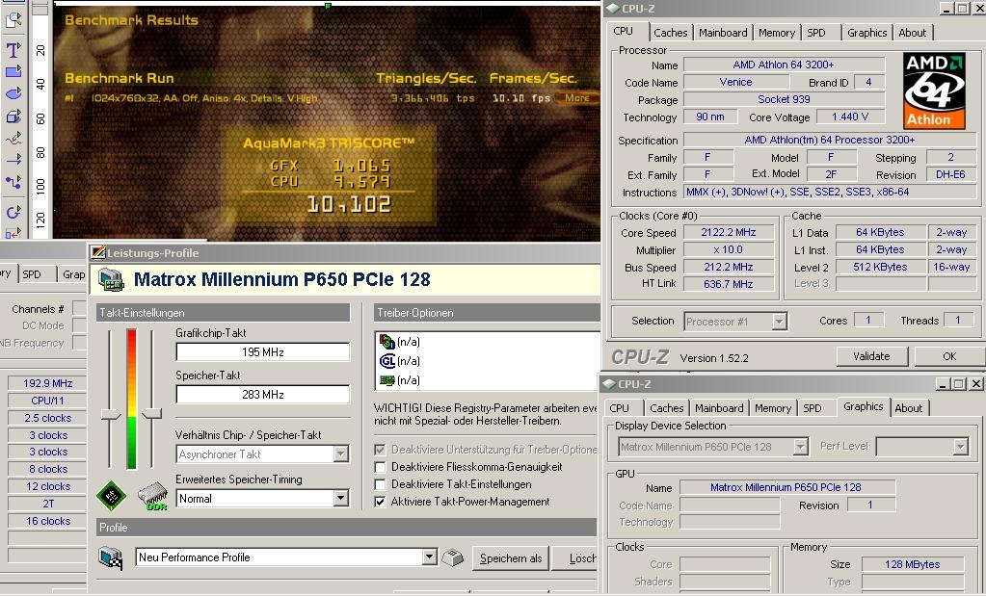Click the profile monitor icon with checkered flag
986x596 pixels.
[x=111, y=557]
